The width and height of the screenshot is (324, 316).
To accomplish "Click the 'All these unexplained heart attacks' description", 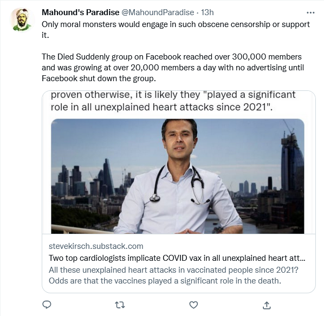I will [173, 275].
